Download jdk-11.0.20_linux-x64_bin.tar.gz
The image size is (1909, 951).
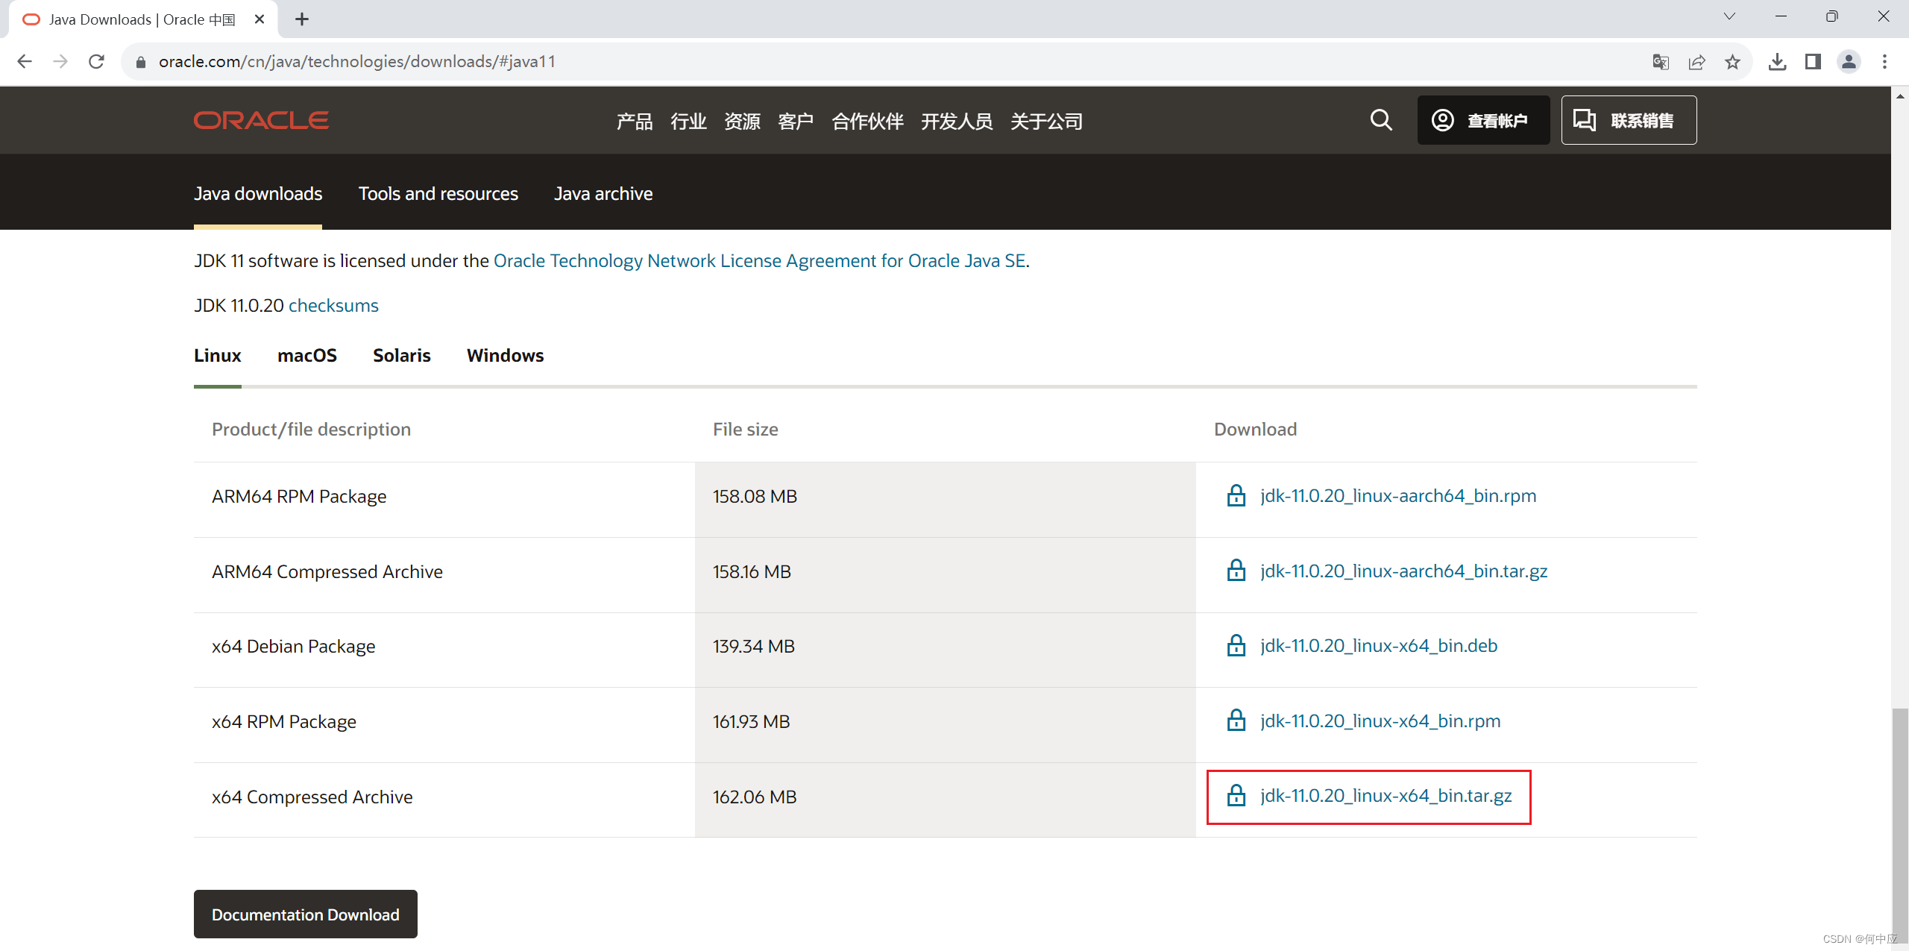tap(1386, 796)
